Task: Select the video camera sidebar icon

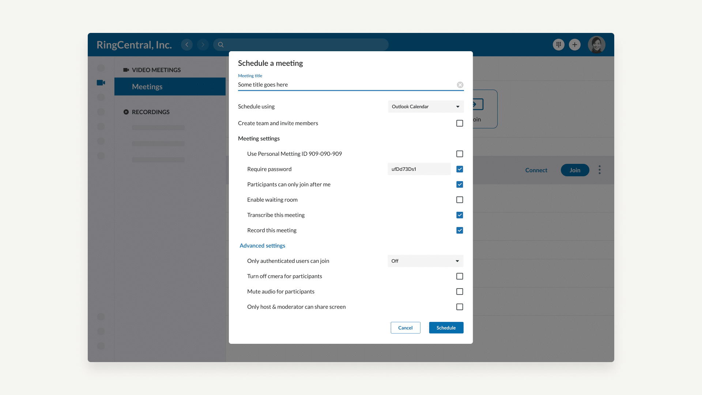Action: [101, 83]
